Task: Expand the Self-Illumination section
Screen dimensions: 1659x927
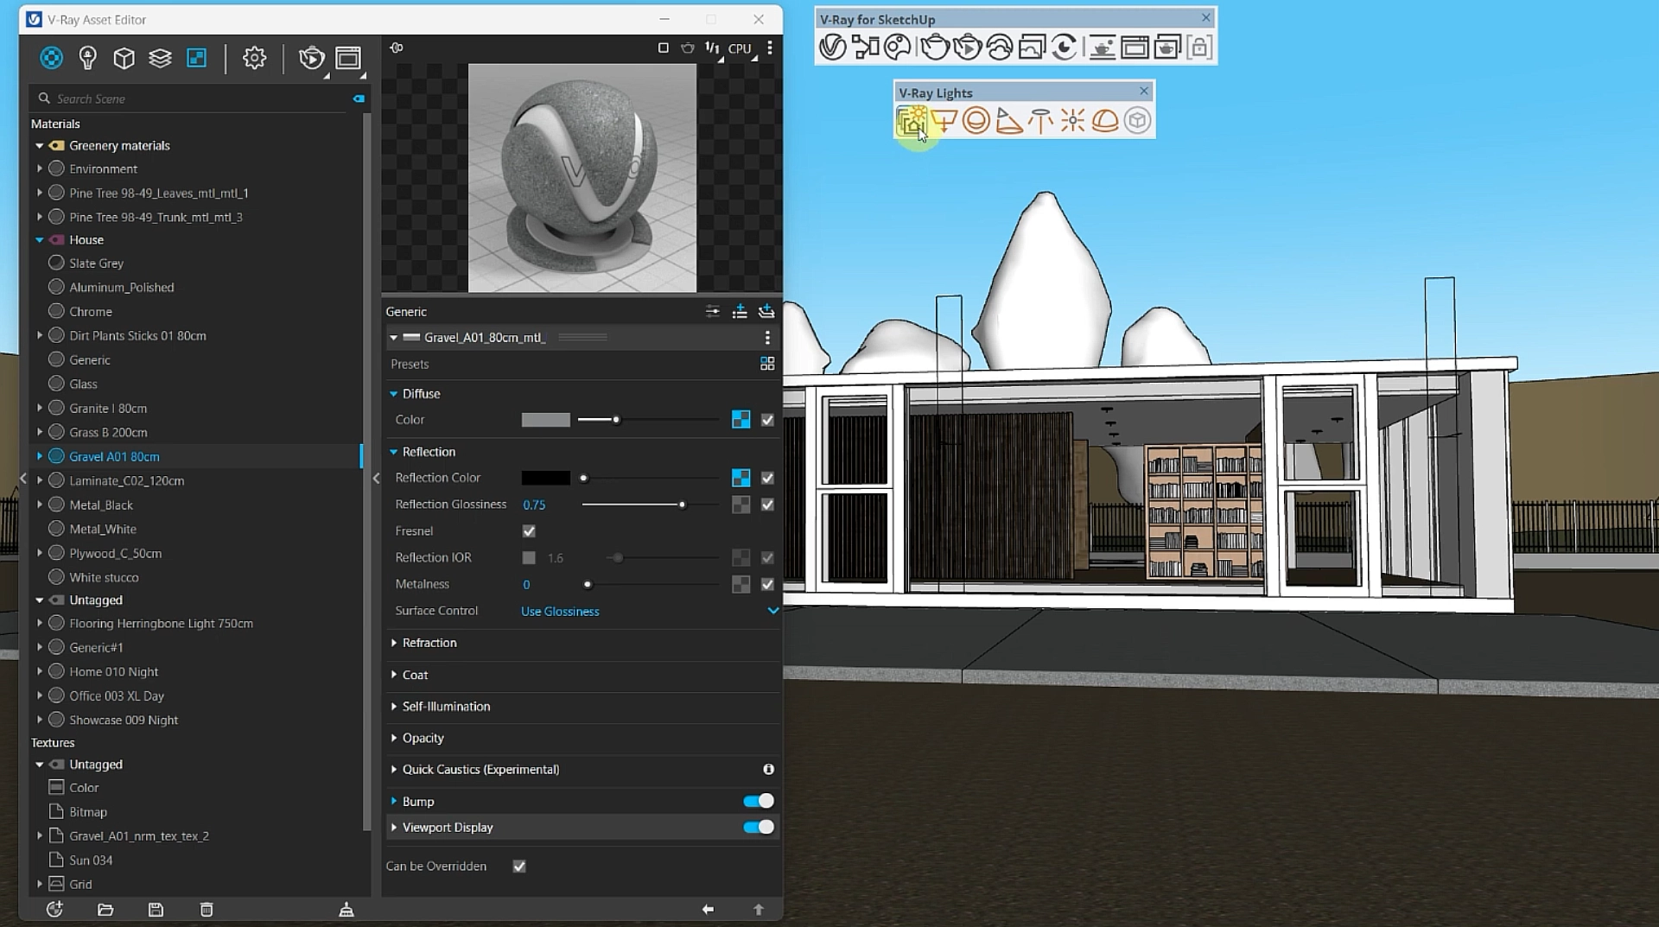Action: click(x=446, y=707)
